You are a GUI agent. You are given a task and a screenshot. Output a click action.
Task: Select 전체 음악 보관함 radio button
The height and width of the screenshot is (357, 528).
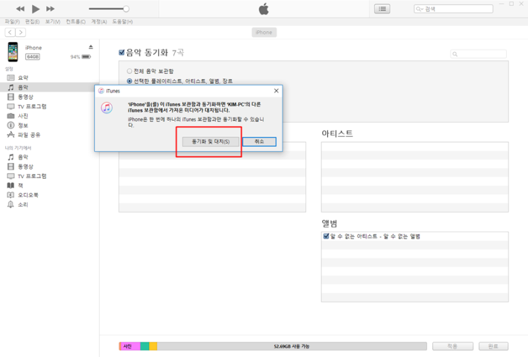(x=129, y=71)
